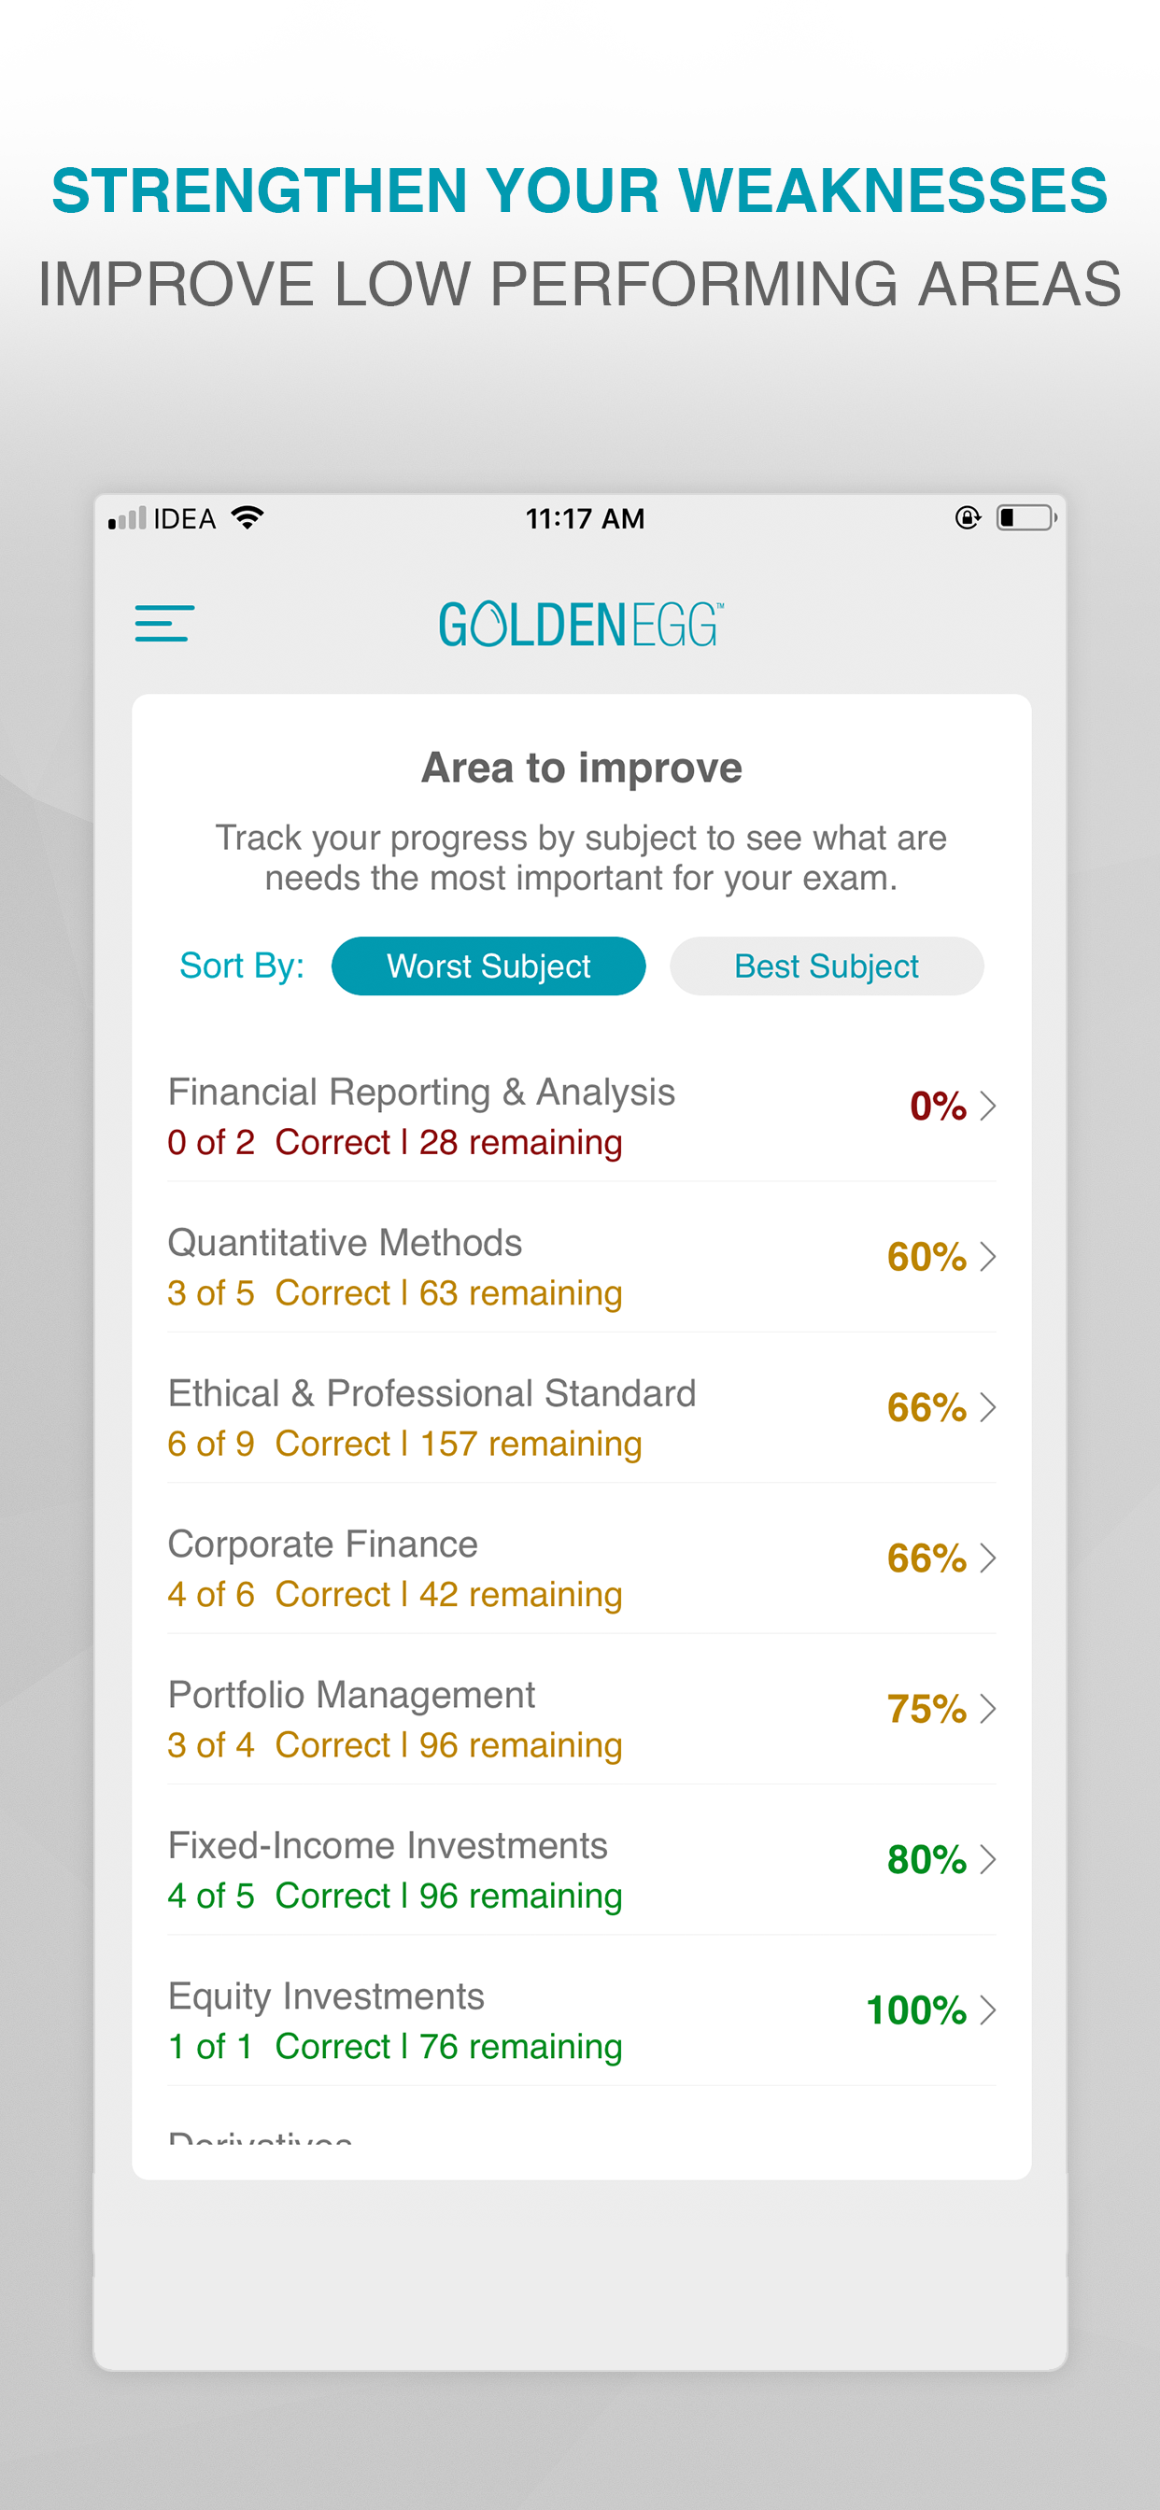Tap the 11:17 AM status bar clock

(585, 518)
